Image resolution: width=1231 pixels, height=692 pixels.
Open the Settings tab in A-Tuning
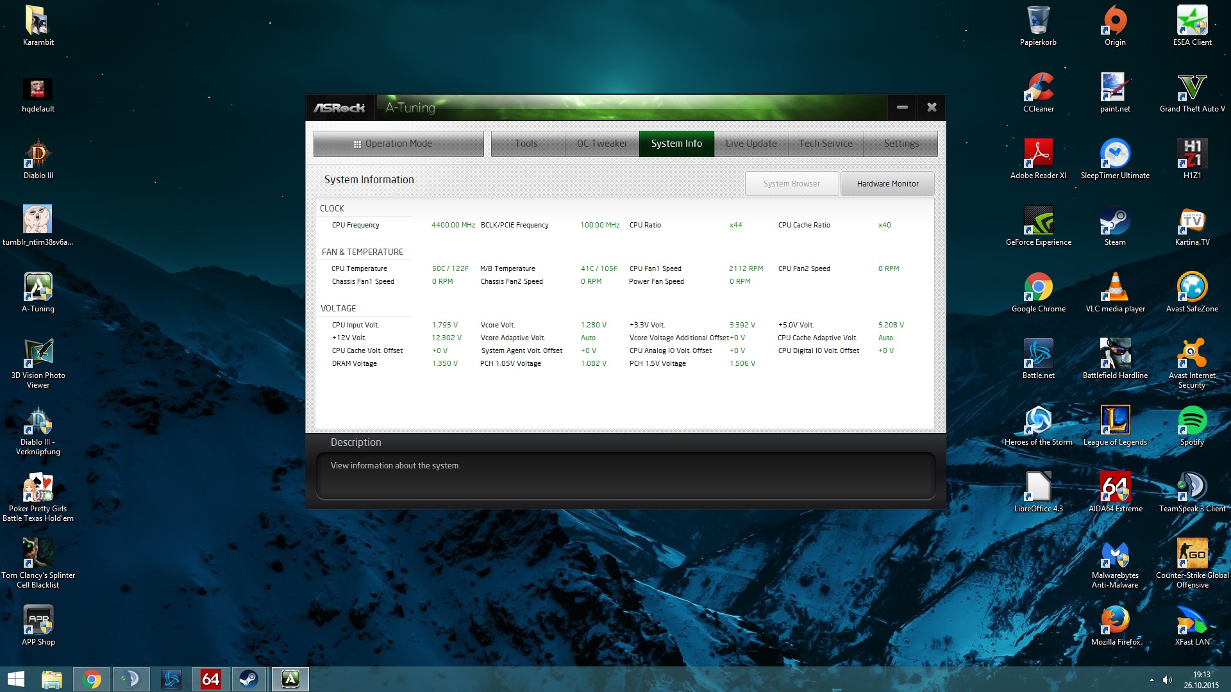(901, 144)
